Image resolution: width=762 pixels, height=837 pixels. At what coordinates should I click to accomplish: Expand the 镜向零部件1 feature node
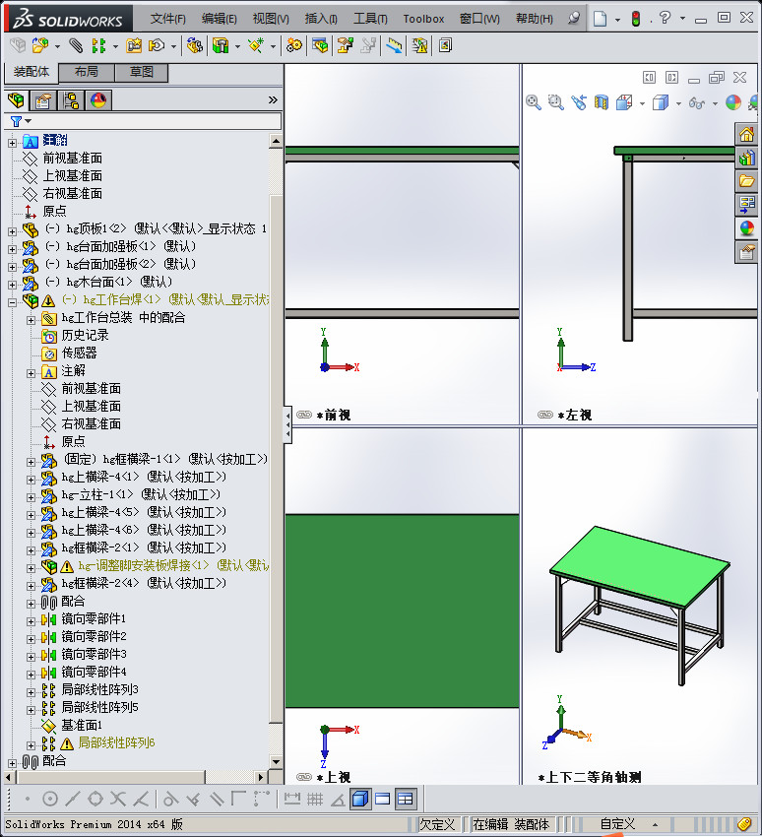[31, 621]
